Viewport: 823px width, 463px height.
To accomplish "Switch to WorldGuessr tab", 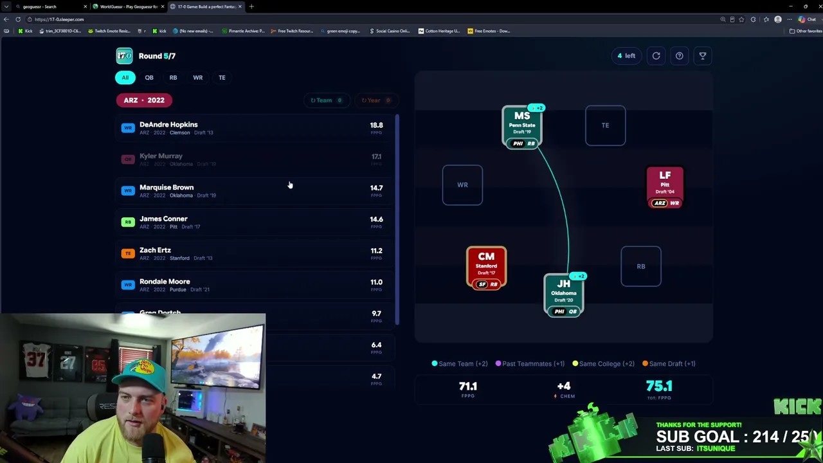I will pyautogui.click(x=129, y=6).
